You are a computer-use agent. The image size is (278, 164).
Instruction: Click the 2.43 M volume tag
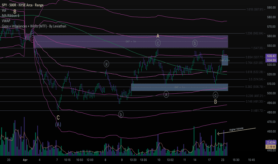point(271,142)
